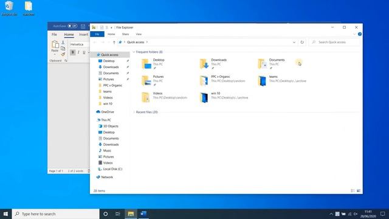Click Paste button in Word ribbon
Viewport: 389px width, 219px height.
point(55,47)
